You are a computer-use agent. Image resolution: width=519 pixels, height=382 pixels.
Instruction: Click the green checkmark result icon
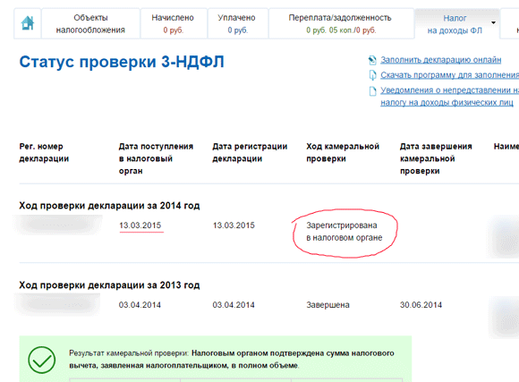[x=42, y=360]
